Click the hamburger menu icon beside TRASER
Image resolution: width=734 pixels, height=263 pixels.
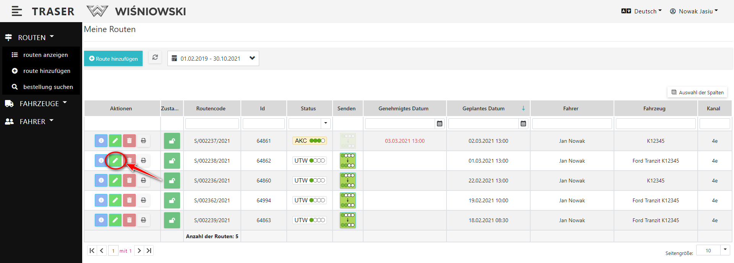tap(16, 11)
